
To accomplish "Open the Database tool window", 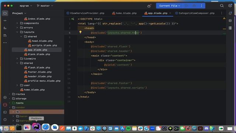I will [230, 21].
